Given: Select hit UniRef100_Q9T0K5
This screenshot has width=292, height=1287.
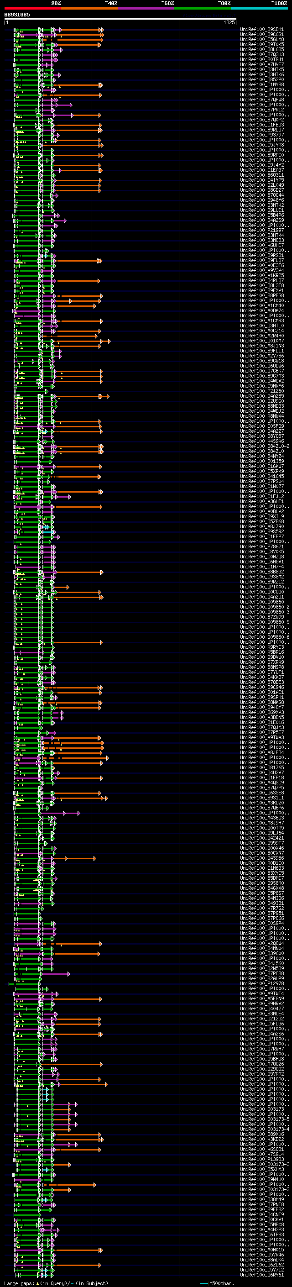Looking at the screenshot, I should [x=262, y=44].
